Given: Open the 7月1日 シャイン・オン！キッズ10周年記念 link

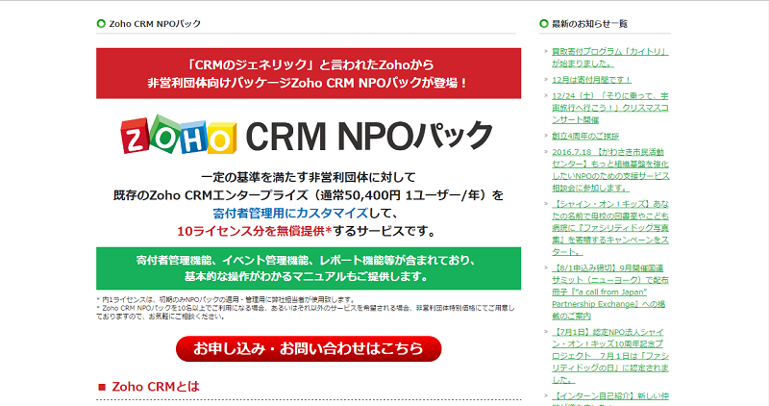Looking at the screenshot, I should tap(610, 356).
